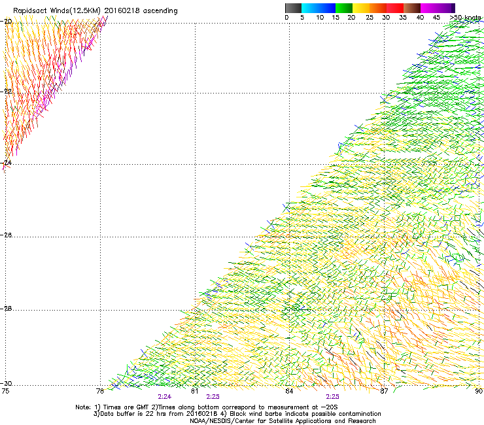The width and height of the screenshot is (484, 425).
Task: Click the longitude label 87
Action: click(x=384, y=391)
